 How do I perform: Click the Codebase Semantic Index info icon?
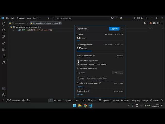point(100,83)
